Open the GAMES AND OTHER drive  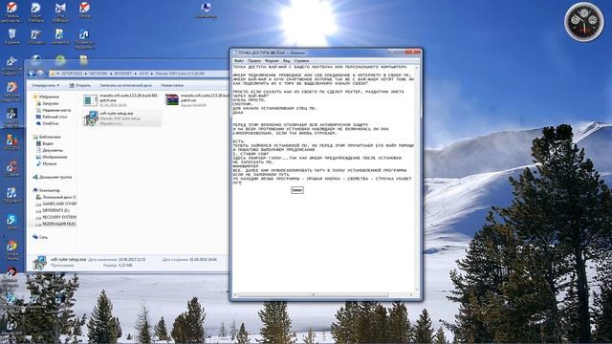coord(56,204)
